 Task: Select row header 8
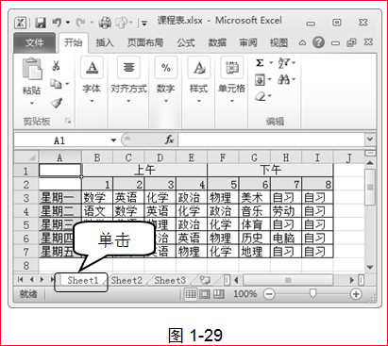coord(26,266)
